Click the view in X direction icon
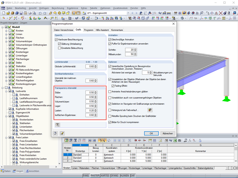The width and height of the screenshot is (238, 178). 153,18
